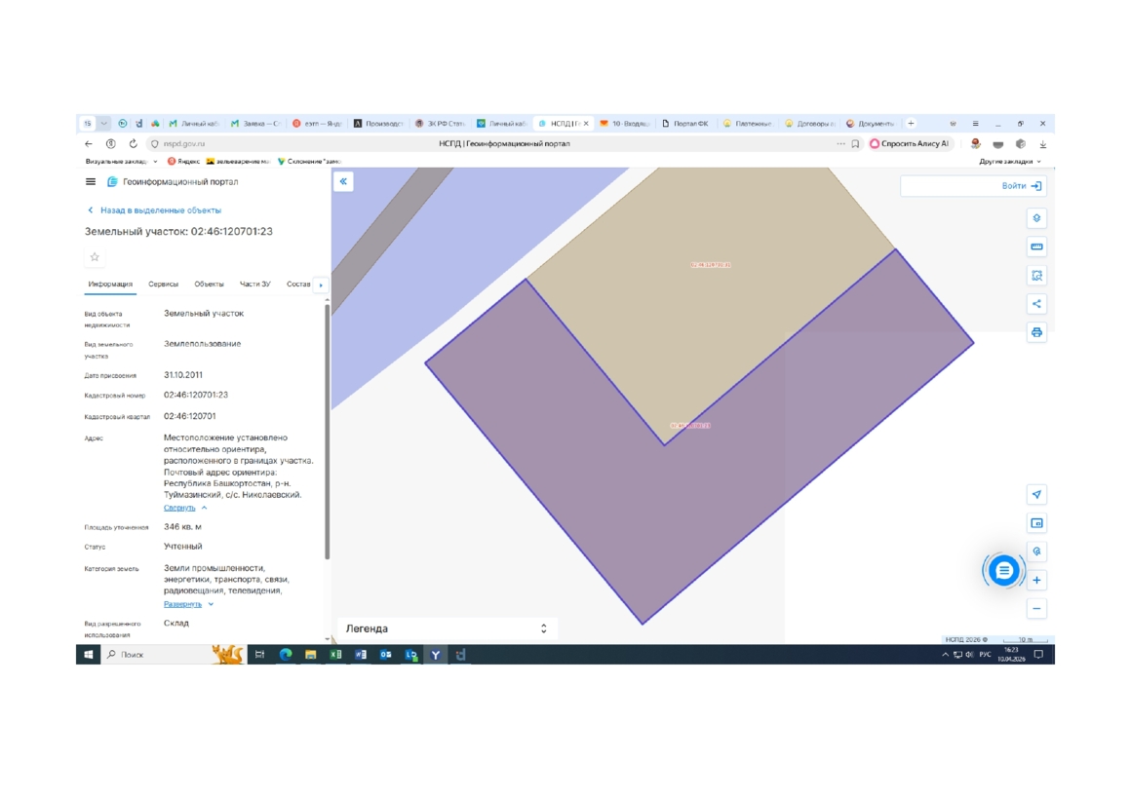Switch to the Сервисы tab

[163, 285]
